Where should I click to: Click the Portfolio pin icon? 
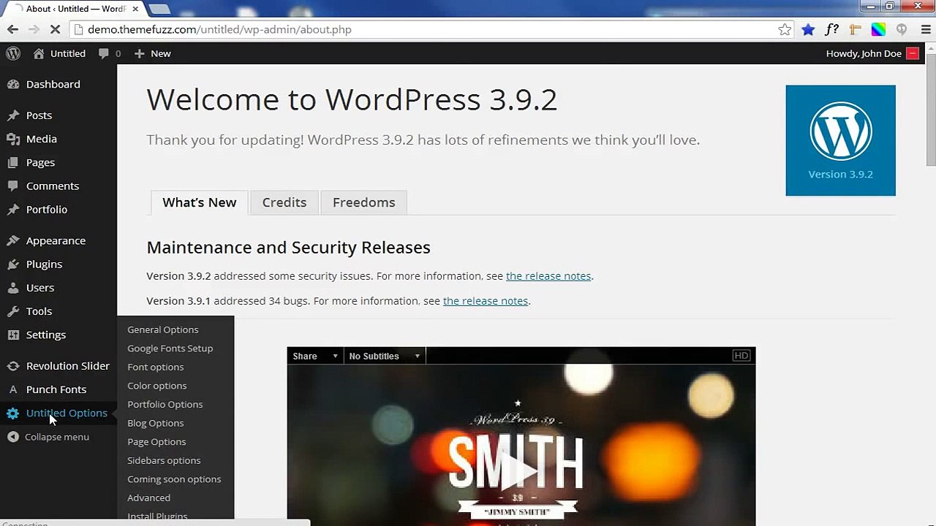point(13,210)
